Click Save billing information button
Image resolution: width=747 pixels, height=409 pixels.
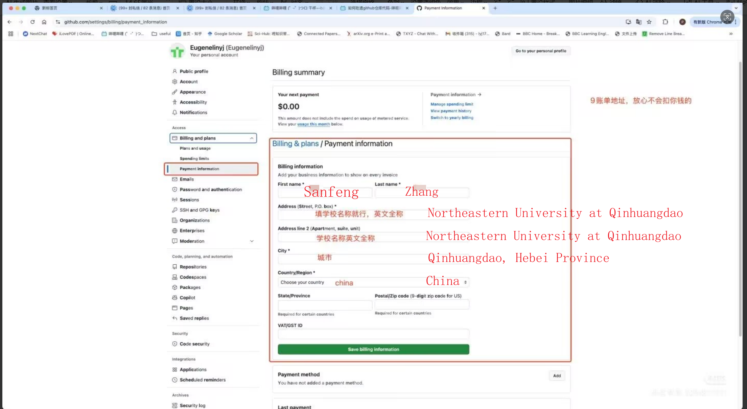[373, 350]
